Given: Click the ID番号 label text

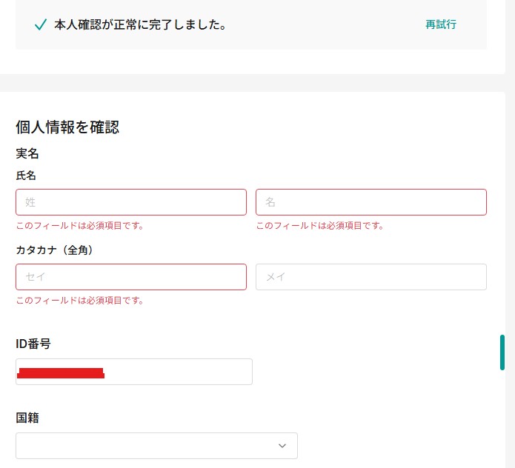Looking at the screenshot, I should 33,344.
